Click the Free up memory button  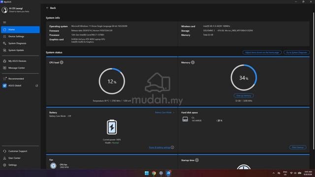point(244,95)
